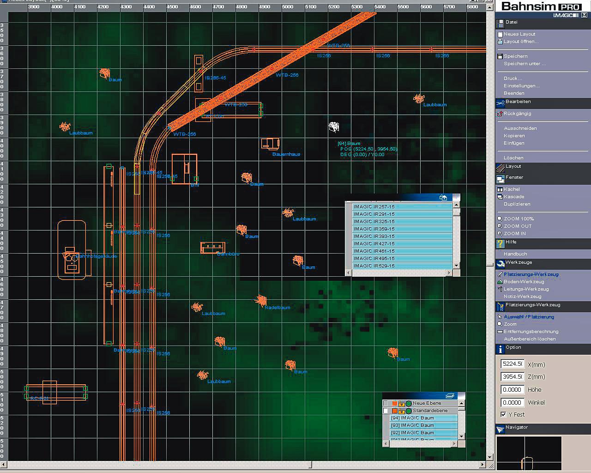Click the Datei section disk icon

coord(500,23)
